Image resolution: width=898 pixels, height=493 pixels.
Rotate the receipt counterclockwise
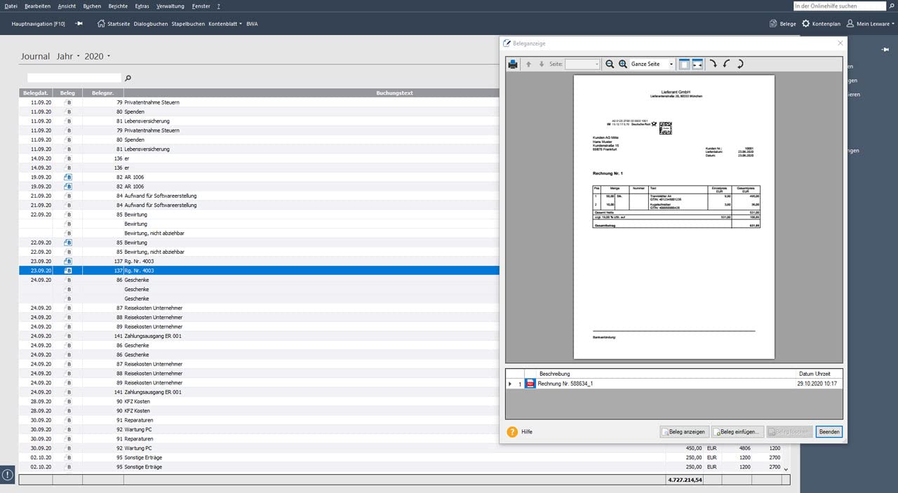pos(726,64)
